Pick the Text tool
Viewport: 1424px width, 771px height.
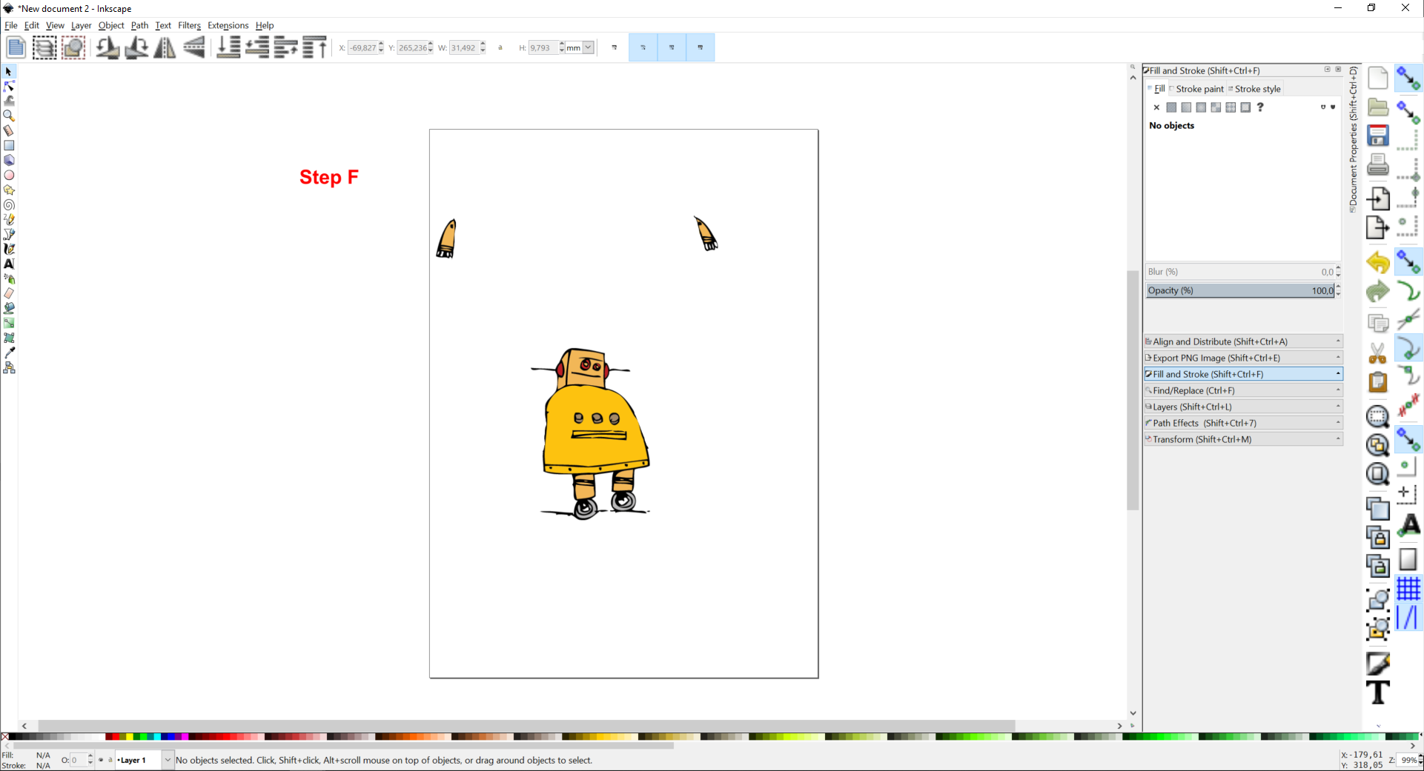(10, 264)
